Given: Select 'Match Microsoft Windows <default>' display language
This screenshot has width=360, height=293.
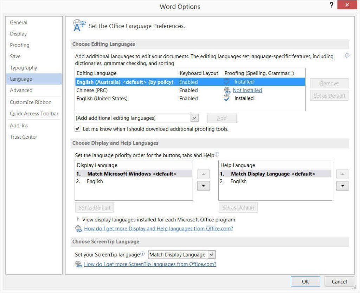Looking at the screenshot, I should tap(134, 174).
